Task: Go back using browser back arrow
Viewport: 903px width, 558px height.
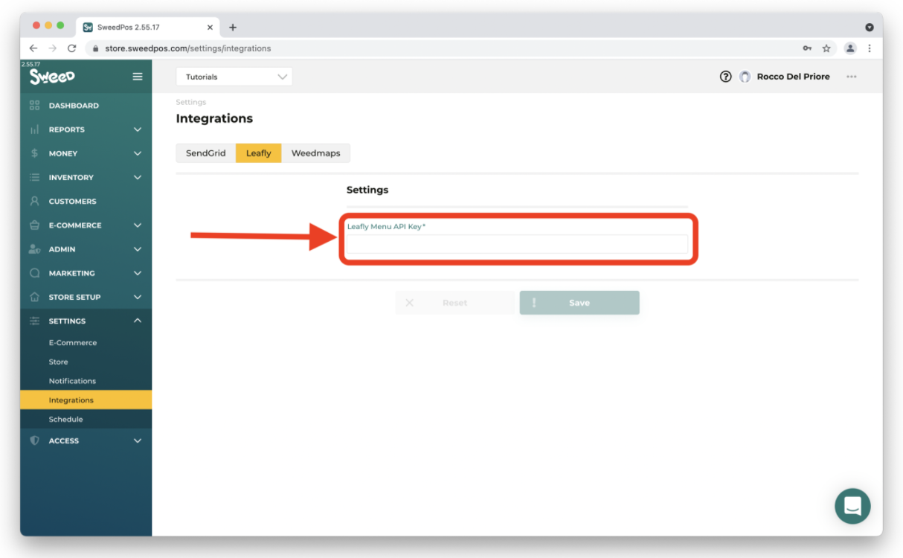Action: coord(33,48)
